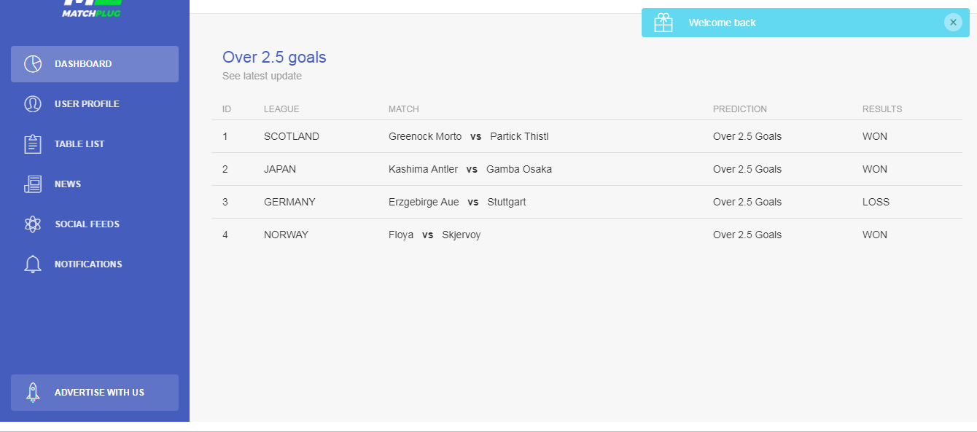
Task: Click the Floya vs Skjervoy match
Action: pyautogui.click(x=435, y=235)
